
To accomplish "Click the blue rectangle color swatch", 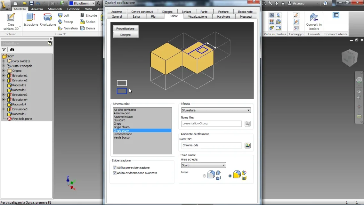I will [x=122, y=91].
